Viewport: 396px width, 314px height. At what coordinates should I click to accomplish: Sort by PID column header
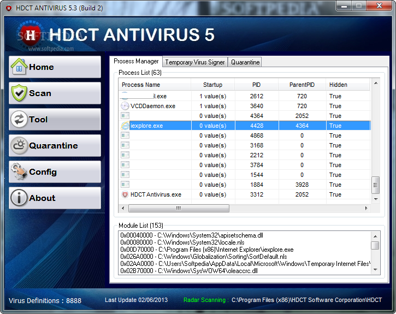click(x=257, y=85)
